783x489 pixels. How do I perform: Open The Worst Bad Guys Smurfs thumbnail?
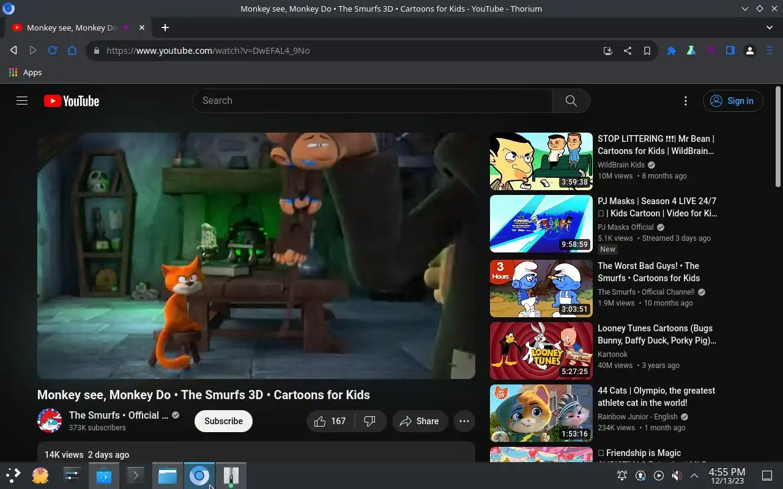coord(541,289)
